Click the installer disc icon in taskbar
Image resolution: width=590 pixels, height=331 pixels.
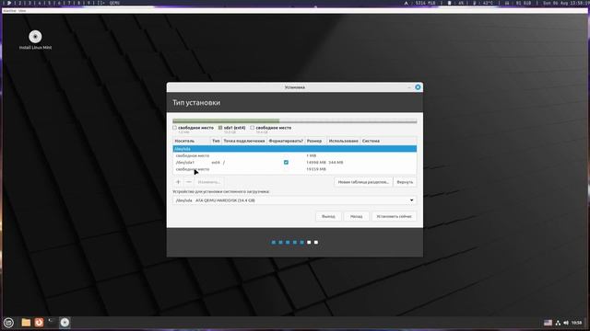coord(65,323)
